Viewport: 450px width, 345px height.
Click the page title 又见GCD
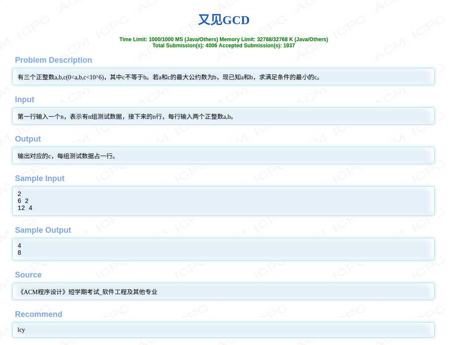[224, 20]
